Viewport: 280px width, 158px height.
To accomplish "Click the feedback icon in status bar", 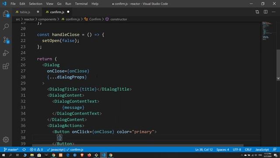I will 275,150.
